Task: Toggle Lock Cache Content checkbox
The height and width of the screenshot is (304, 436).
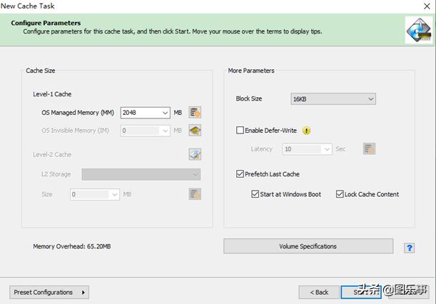Action: 340,194
